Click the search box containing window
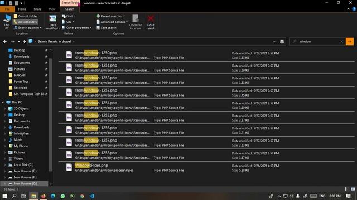The height and width of the screenshot is (200, 357). [317, 42]
